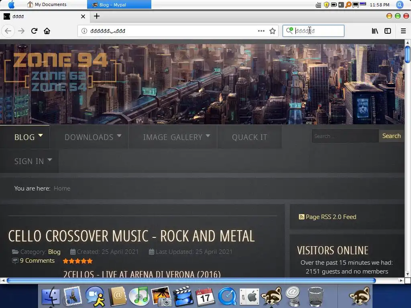This screenshot has height=308, width=411.
Task: Open the hamburger application menu
Action: [403, 31]
